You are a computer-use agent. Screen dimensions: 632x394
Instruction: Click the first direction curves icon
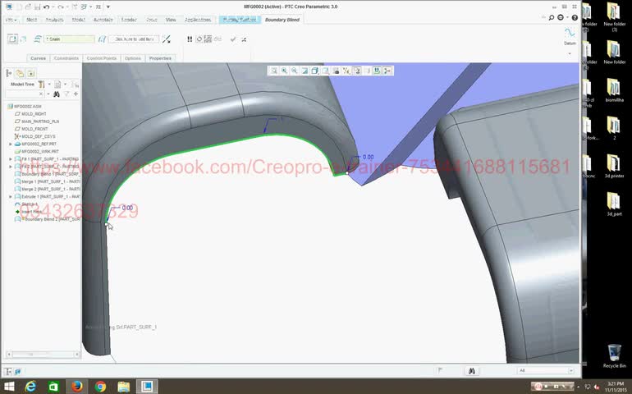pyautogui.click(x=38, y=39)
